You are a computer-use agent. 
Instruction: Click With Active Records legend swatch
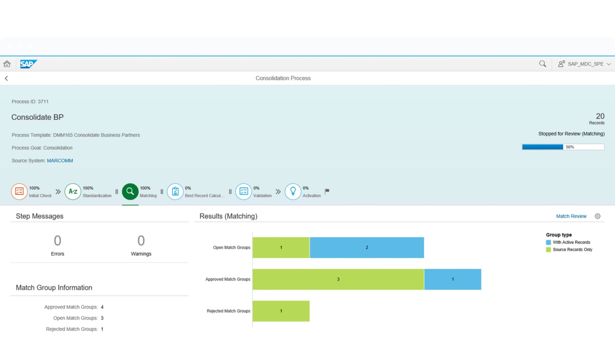pyautogui.click(x=548, y=243)
